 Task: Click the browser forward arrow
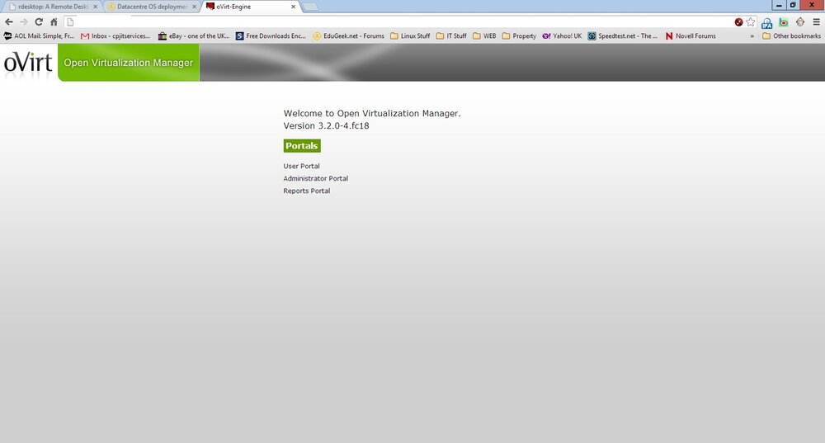[24, 22]
